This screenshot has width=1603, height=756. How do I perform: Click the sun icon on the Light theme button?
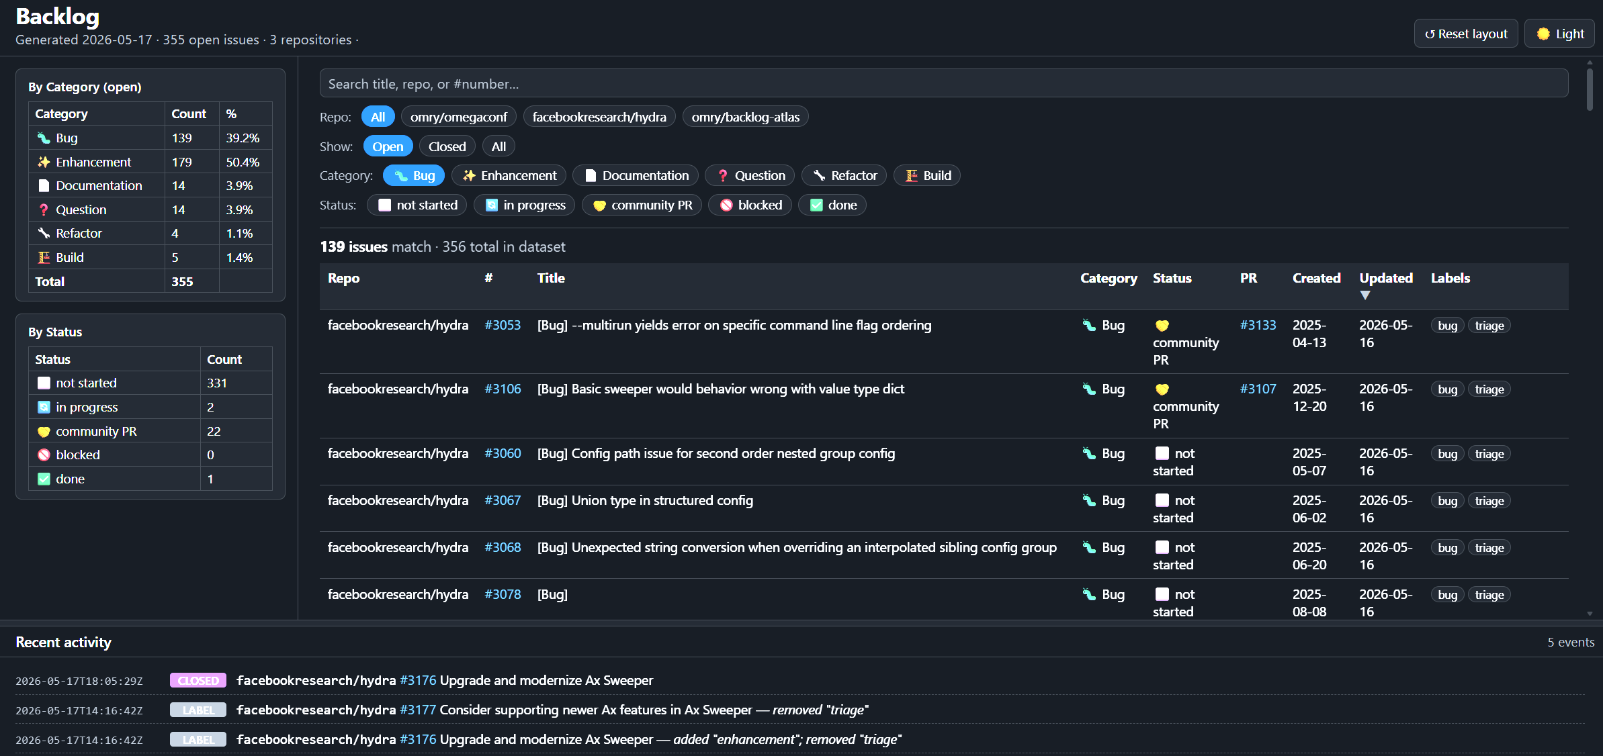tap(1543, 34)
